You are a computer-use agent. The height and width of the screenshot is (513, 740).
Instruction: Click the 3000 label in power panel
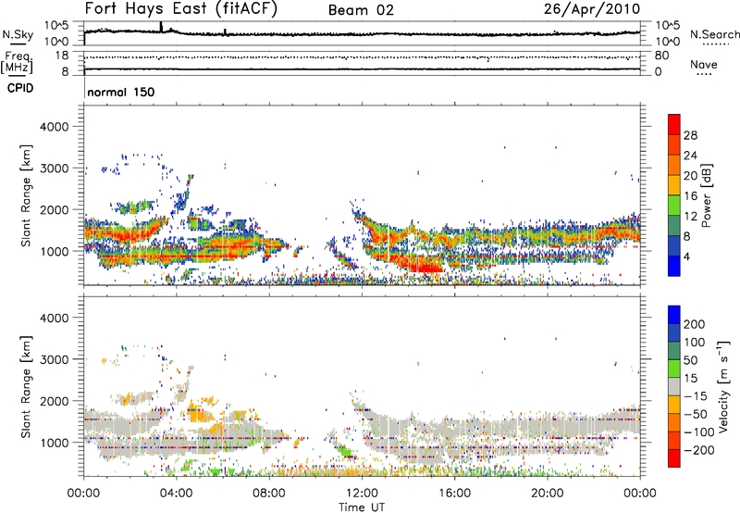pyautogui.click(x=55, y=169)
